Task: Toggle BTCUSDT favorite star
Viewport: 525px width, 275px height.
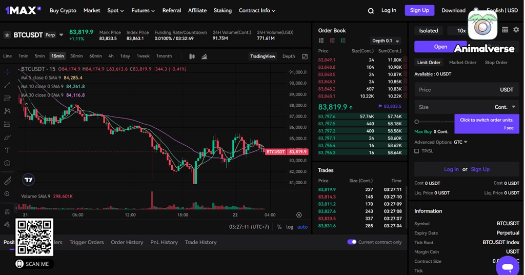Action: pyautogui.click(x=7, y=35)
